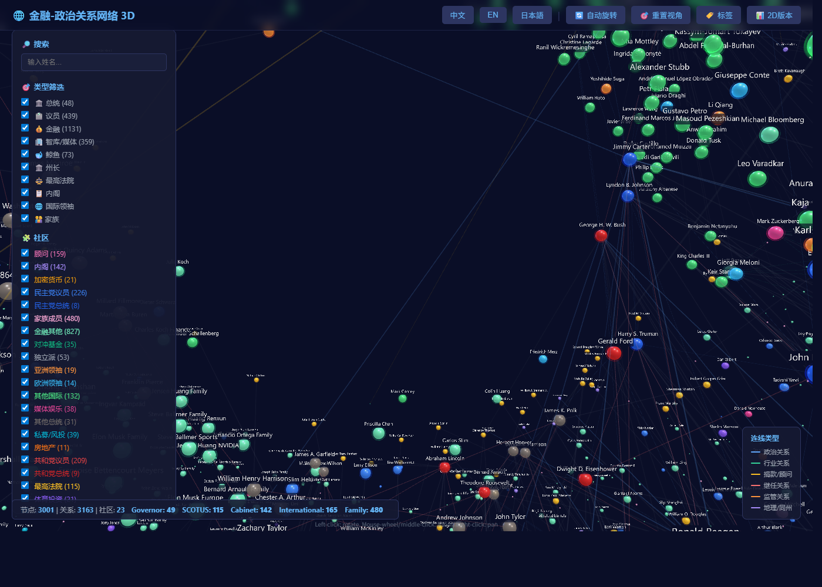Image resolution: width=822 pixels, height=587 pixels.
Task: Click the Family: 480 status entry
Action: click(x=364, y=510)
